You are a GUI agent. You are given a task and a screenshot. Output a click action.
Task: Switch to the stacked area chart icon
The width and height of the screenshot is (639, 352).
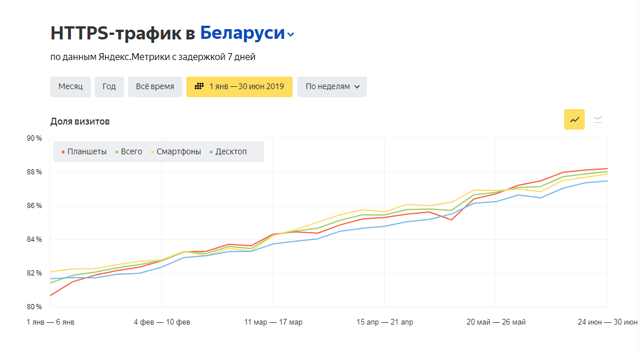coord(598,119)
